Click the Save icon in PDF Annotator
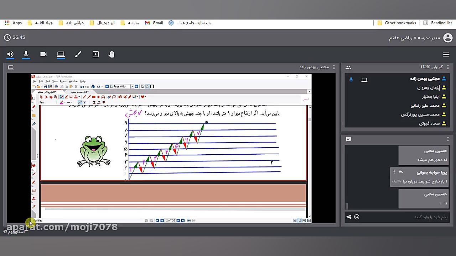The width and height of the screenshot is (456, 256). [x=46, y=86]
